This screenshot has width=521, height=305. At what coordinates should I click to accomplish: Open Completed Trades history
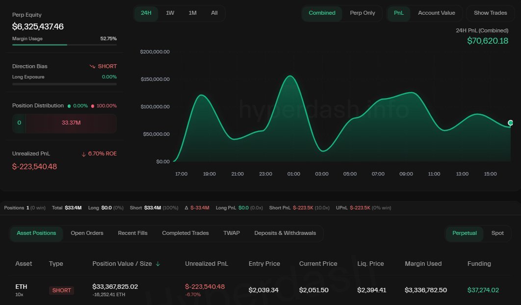tap(185, 233)
